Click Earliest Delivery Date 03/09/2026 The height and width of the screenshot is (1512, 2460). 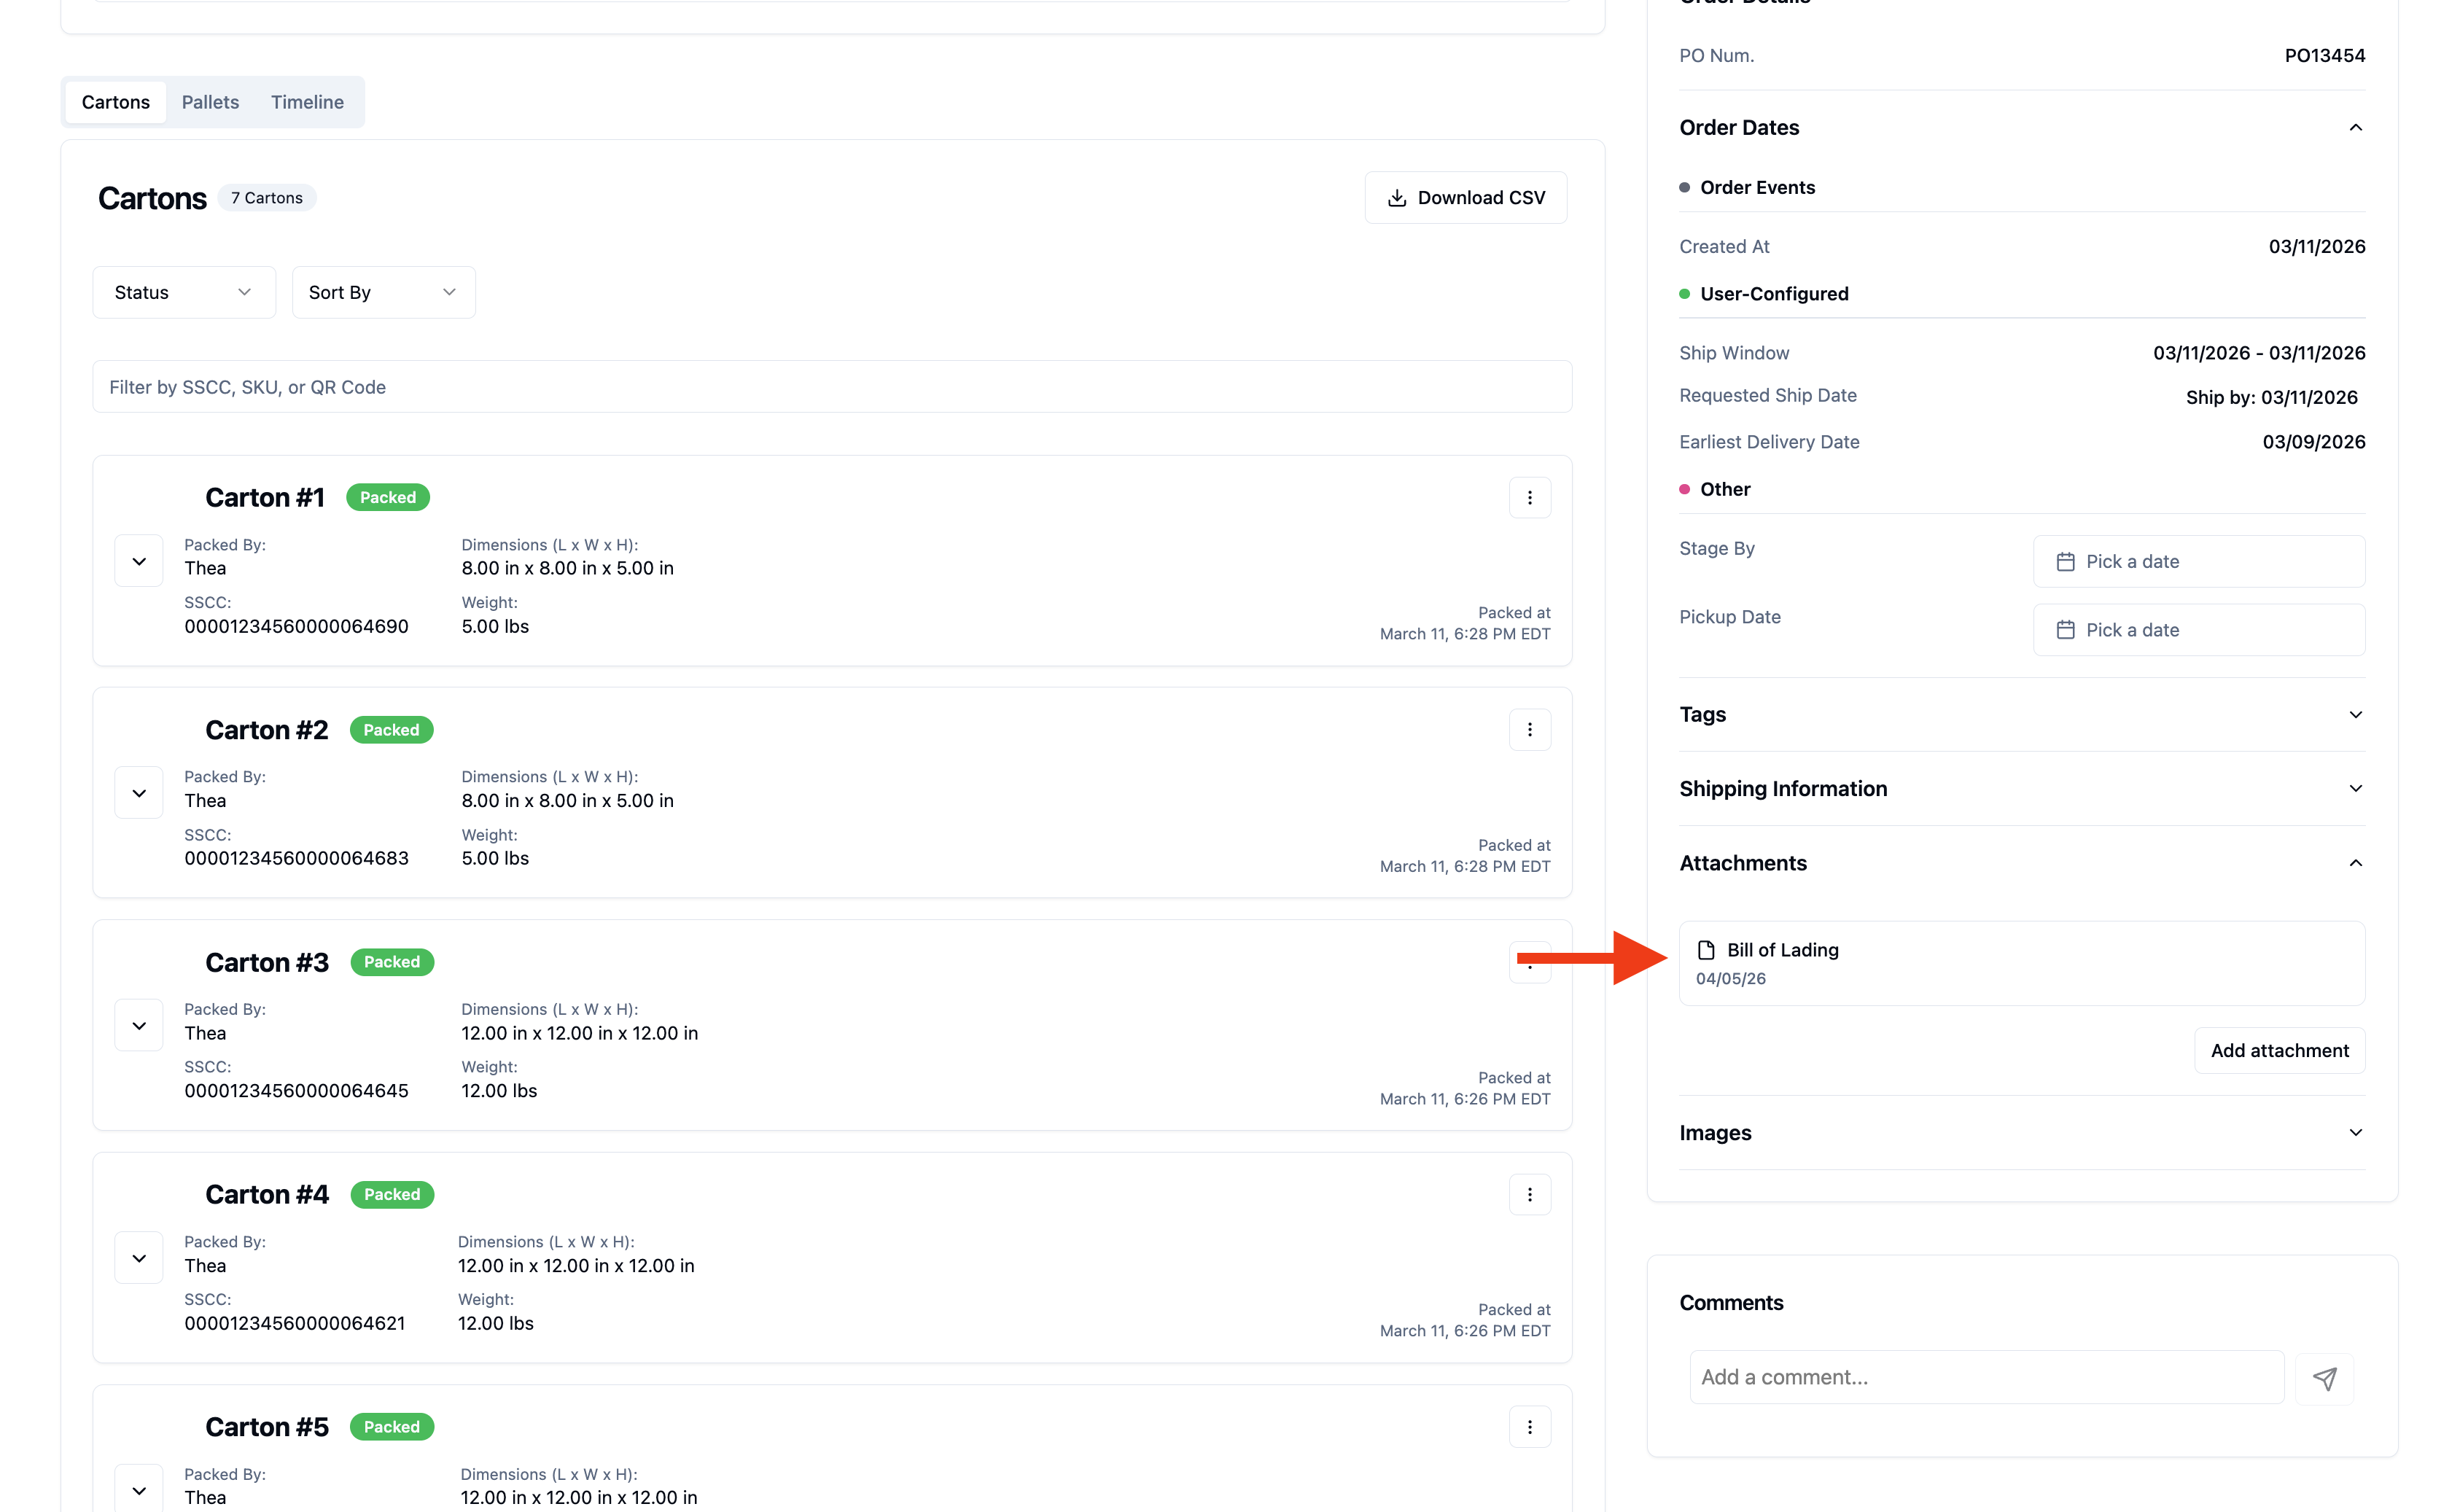(2313, 442)
